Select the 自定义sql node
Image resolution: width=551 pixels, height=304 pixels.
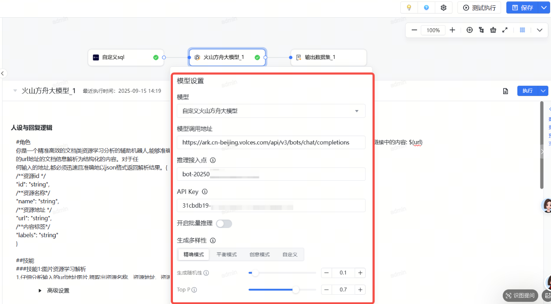[x=126, y=57]
